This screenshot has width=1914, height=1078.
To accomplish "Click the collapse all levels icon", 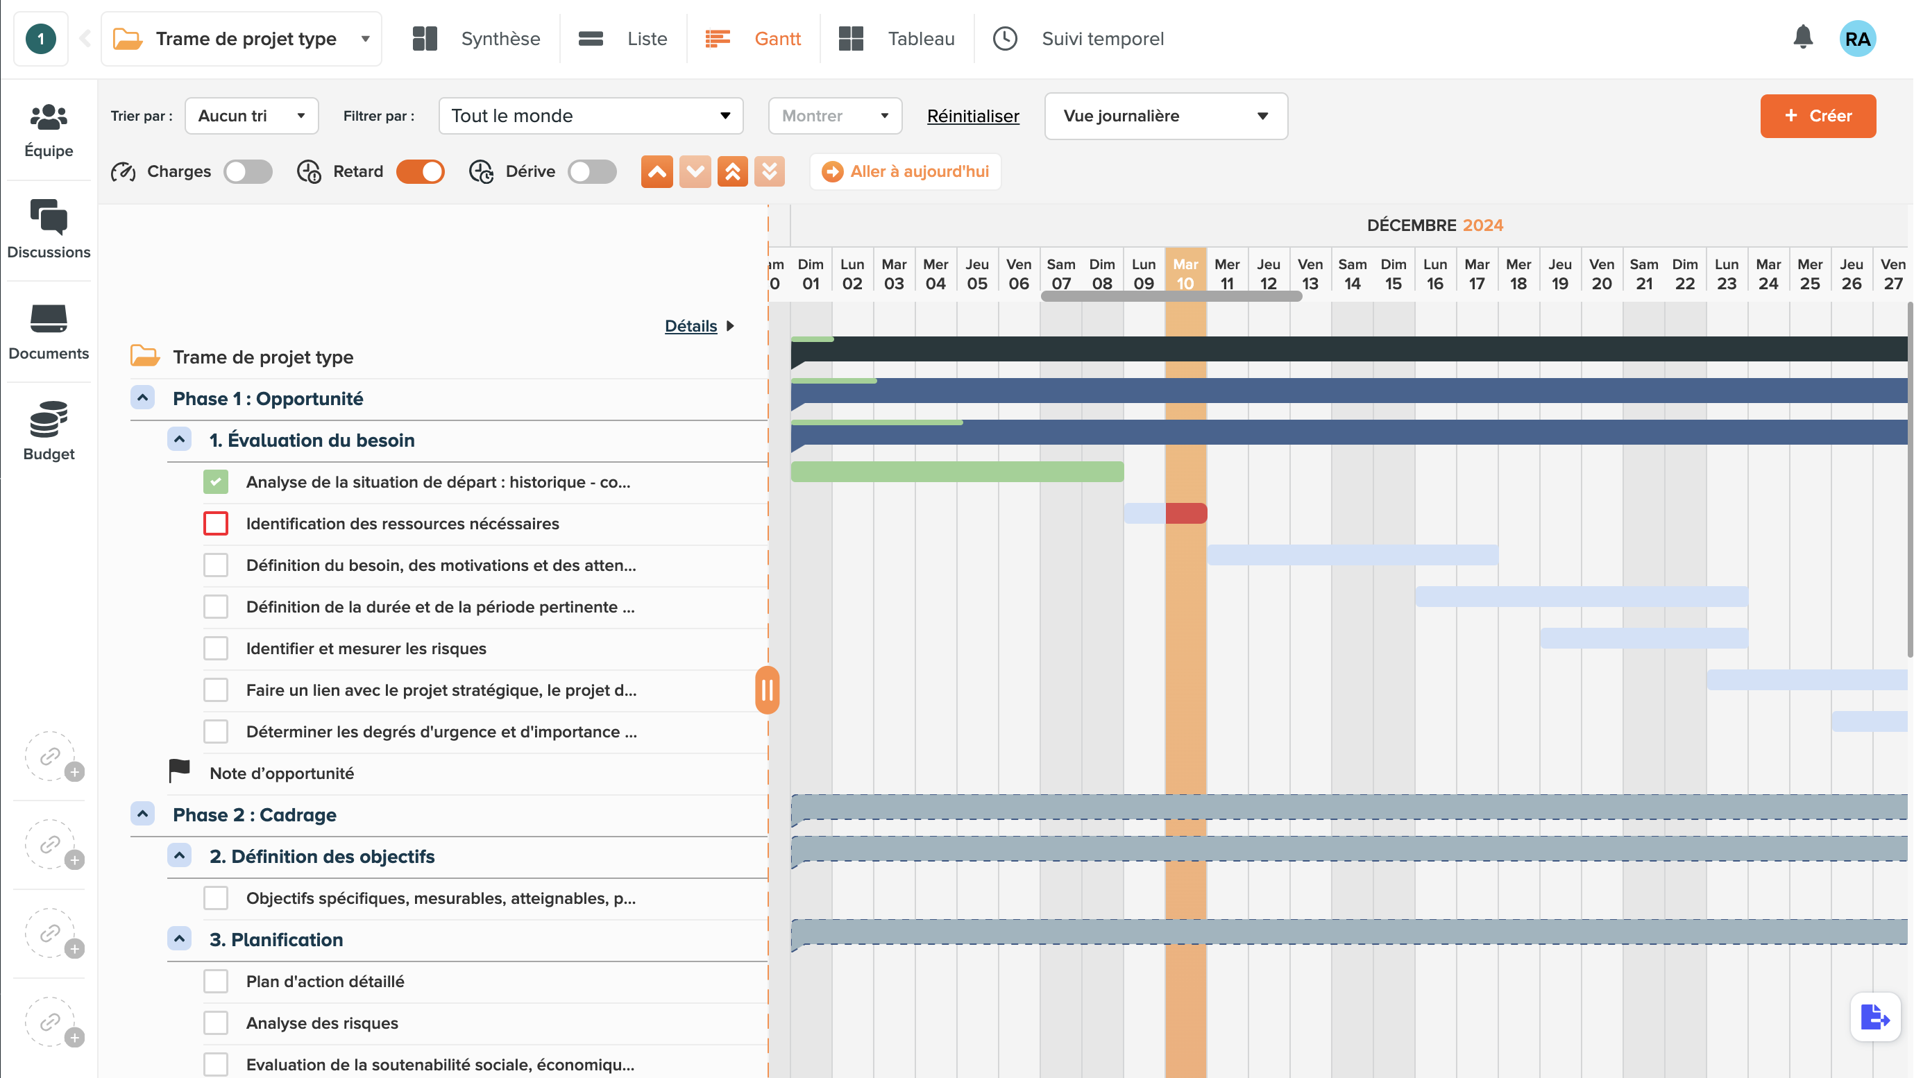I will [x=732, y=172].
